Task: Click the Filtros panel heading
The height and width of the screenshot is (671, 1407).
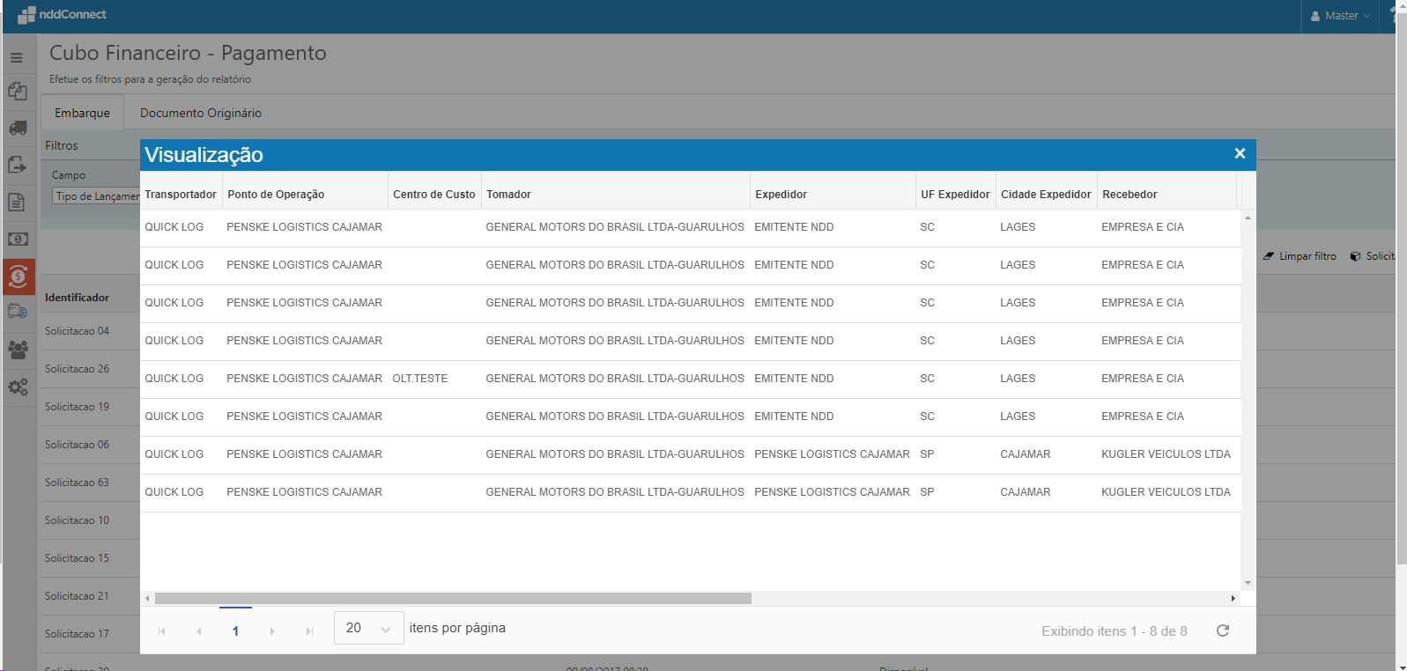Action: (62, 145)
